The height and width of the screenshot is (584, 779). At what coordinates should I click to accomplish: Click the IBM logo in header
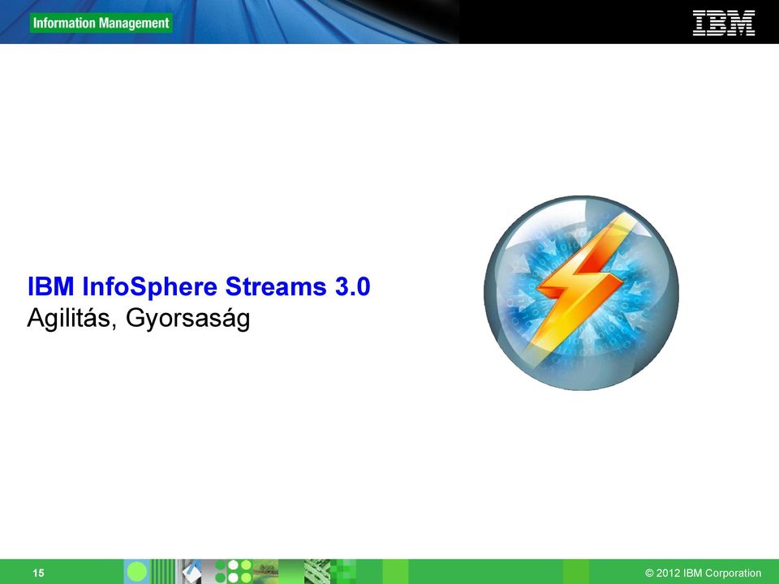724,23
